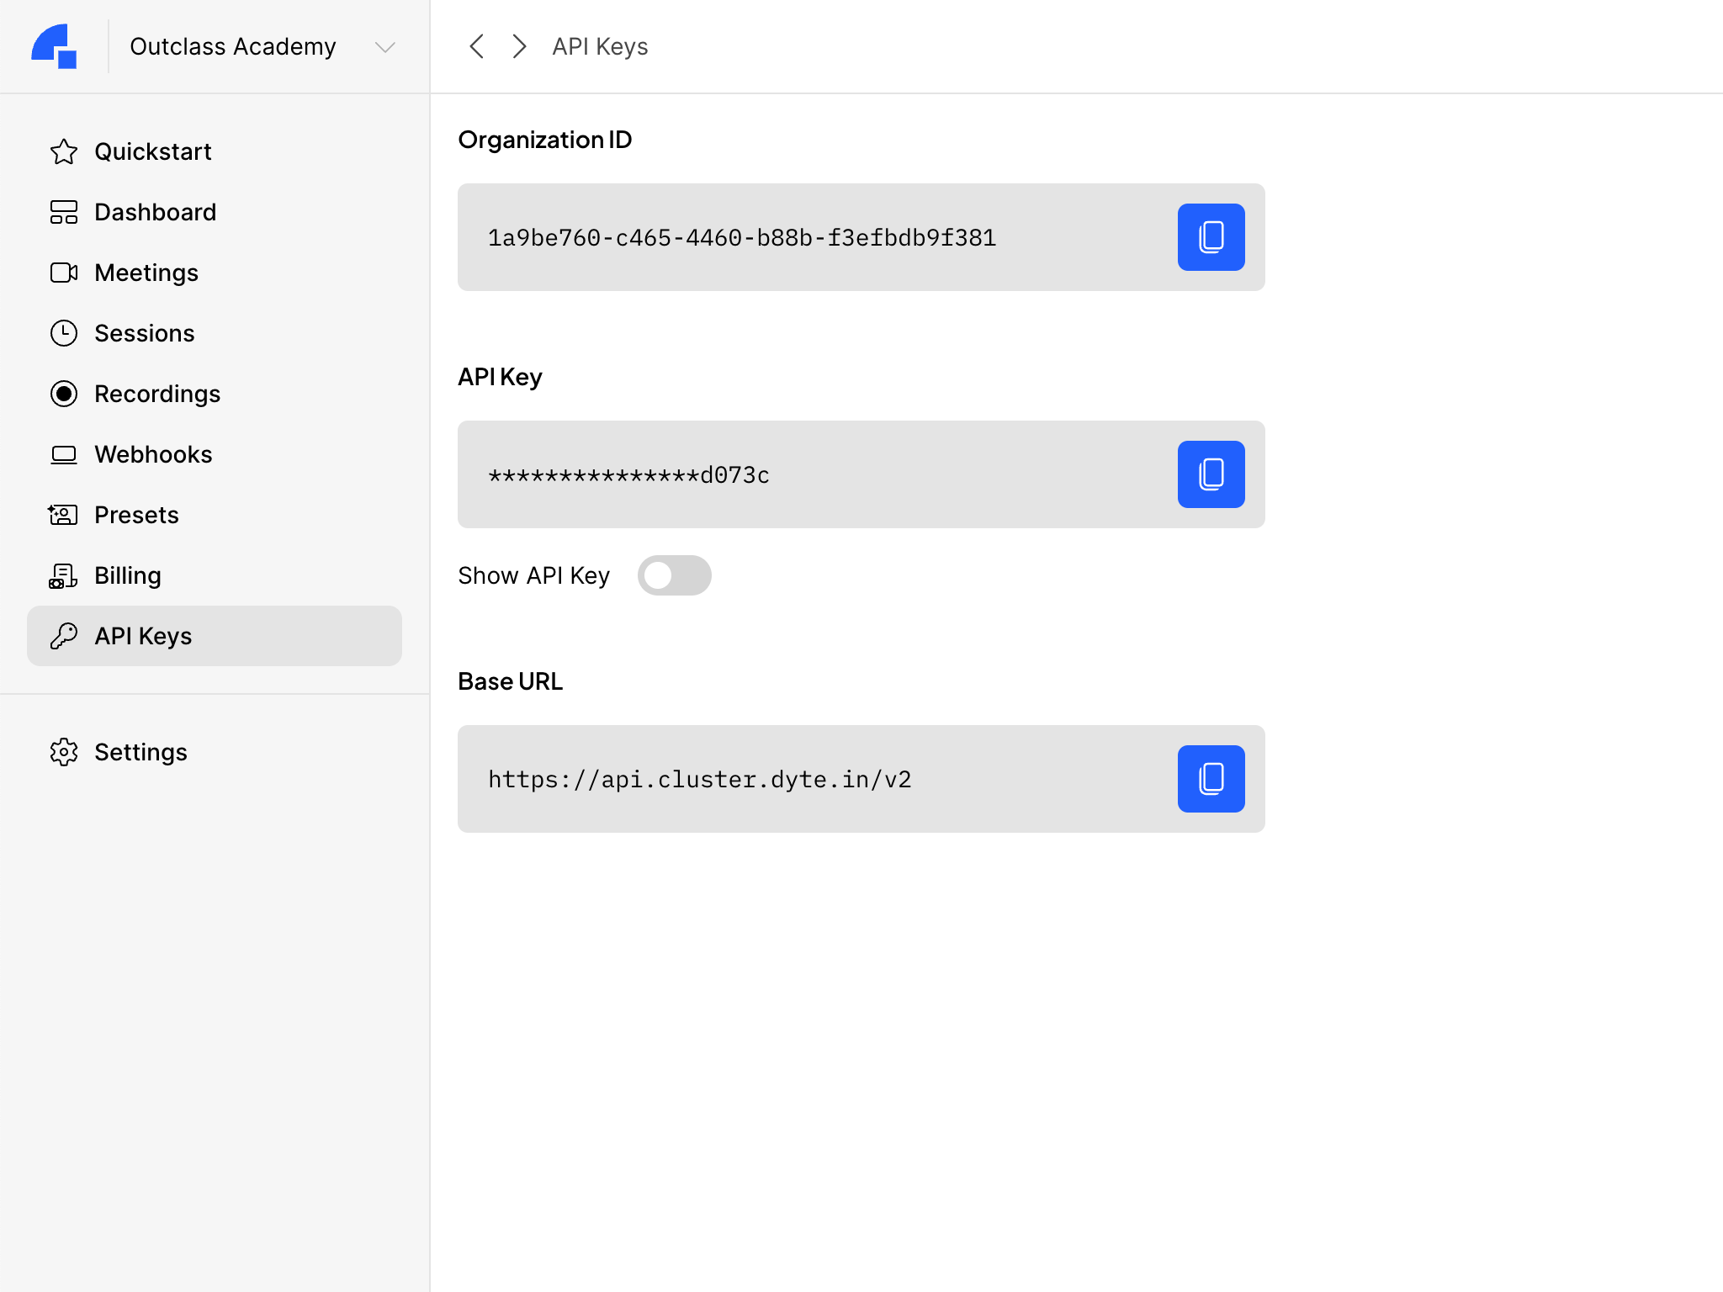This screenshot has width=1723, height=1292.
Task: Click the Webhooks icon in sidebar
Action: pyautogui.click(x=62, y=455)
